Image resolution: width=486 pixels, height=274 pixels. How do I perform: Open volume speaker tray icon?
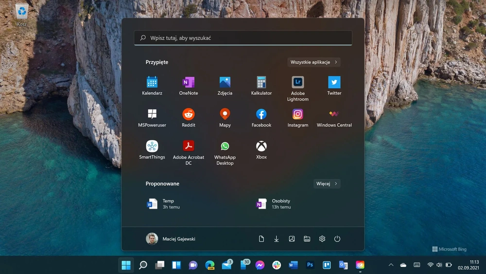tap(439, 265)
